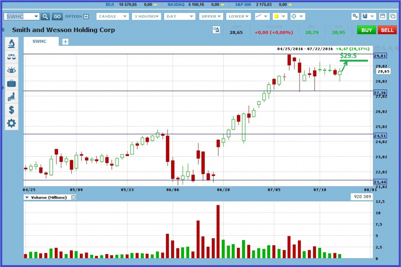This screenshot has height=267, width=401.
Task: Click the green BUY button
Action: [367, 30]
